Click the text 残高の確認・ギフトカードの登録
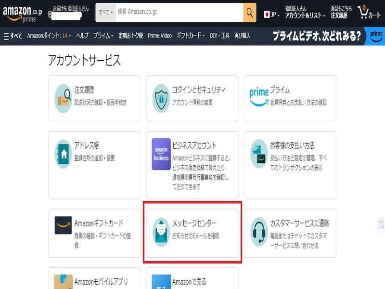385x289 pixels. [x=103, y=240]
